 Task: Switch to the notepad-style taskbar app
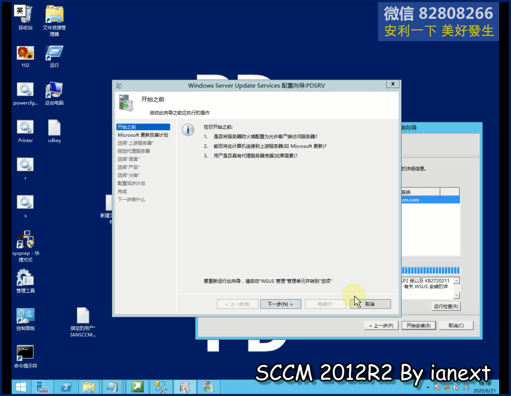[x=112, y=387]
